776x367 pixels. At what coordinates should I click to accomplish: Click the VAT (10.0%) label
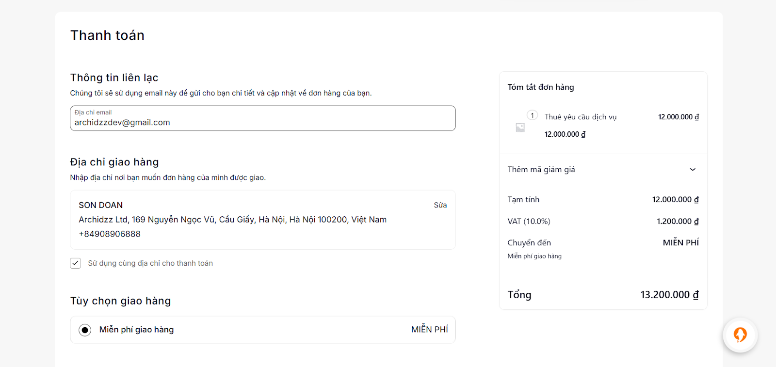point(529,222)
